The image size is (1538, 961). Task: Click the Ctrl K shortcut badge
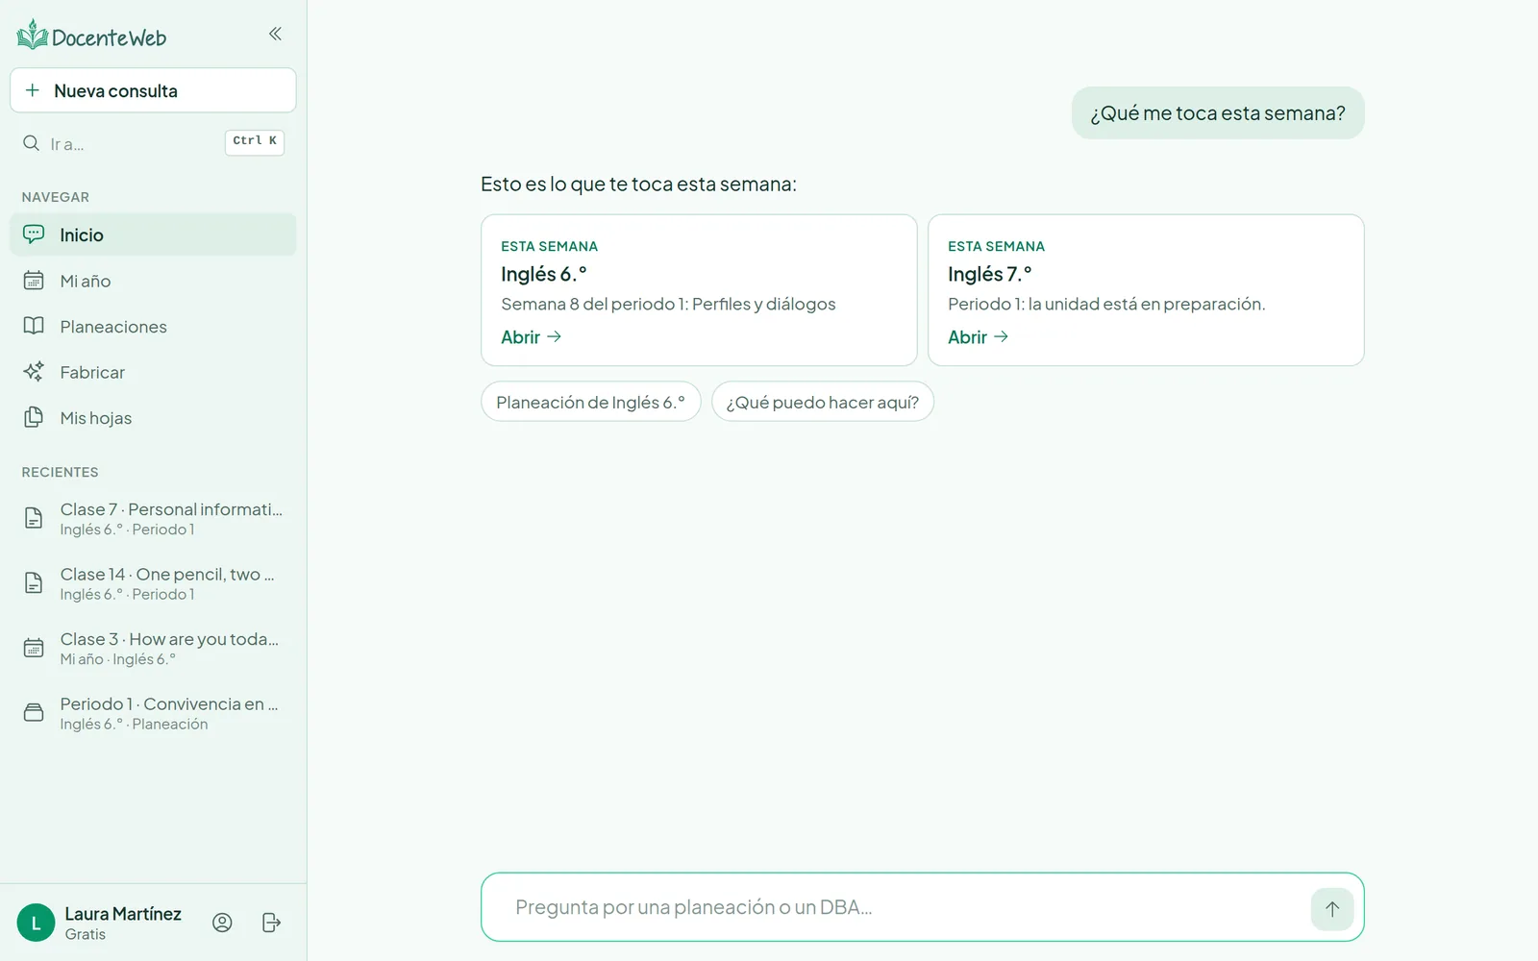pos(255,141)
